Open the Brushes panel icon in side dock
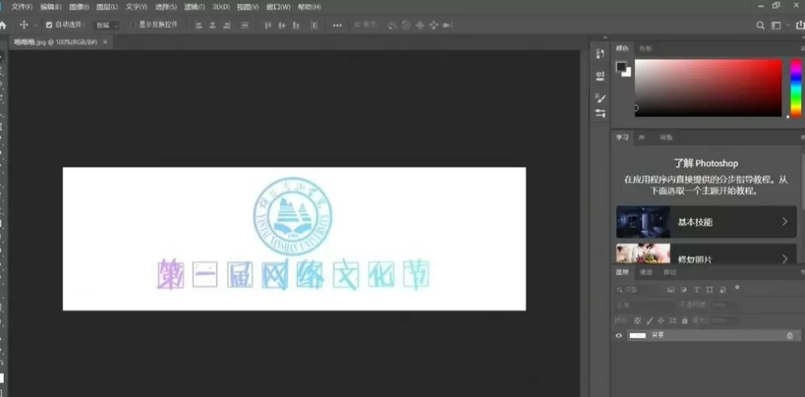The width and height of the screenshot is (805, 397). click(x=601, y=98)
